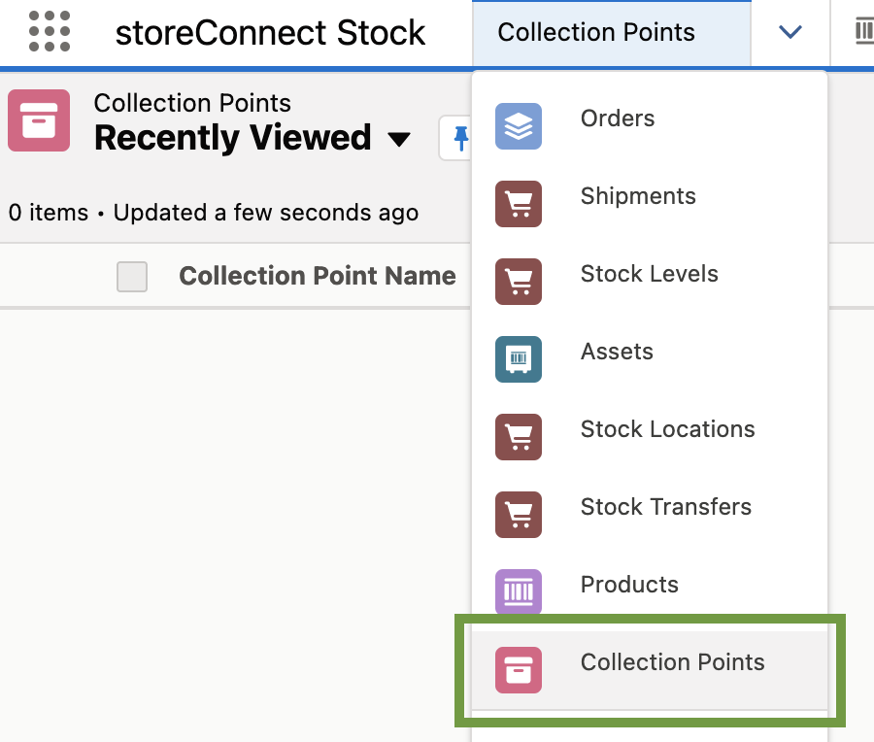Expand the Collection Points navigation chevron
The width and height of the screenshot is (874, 742).
pyautogui.click(x=790, y=32)
